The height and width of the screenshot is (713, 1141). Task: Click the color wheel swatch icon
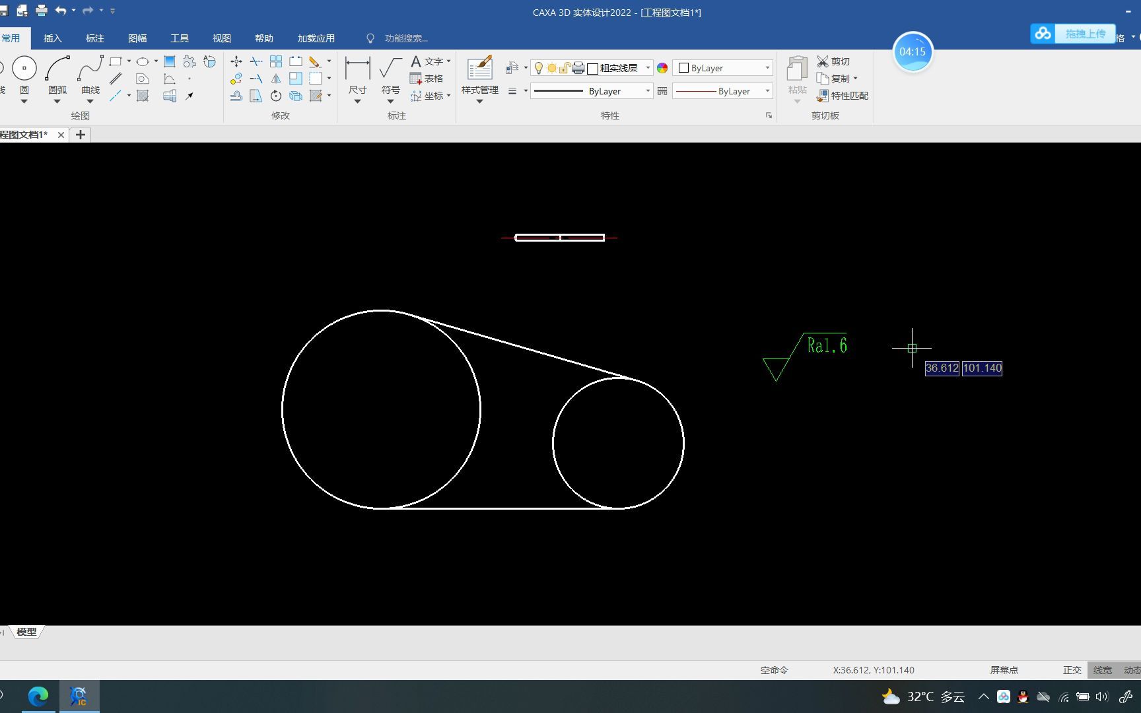(x=662, y=68)
